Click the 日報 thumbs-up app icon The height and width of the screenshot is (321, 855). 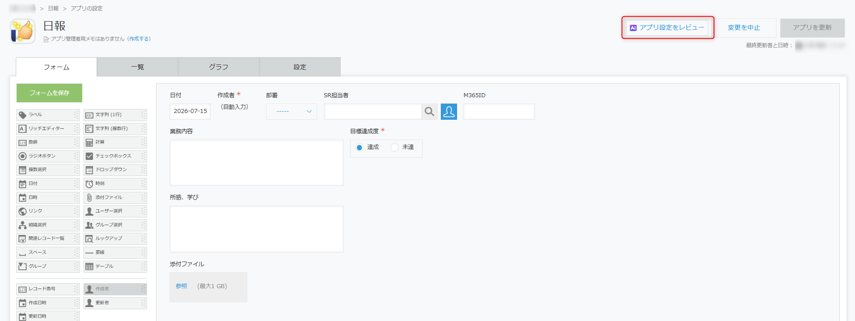23,31
